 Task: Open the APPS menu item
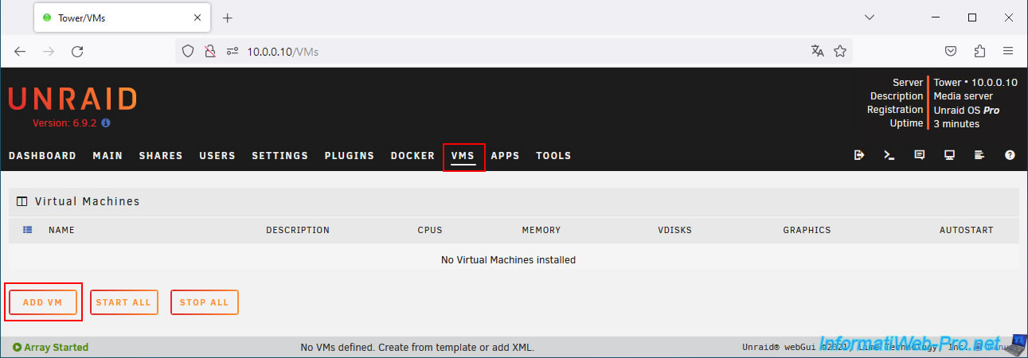[505, 156]
